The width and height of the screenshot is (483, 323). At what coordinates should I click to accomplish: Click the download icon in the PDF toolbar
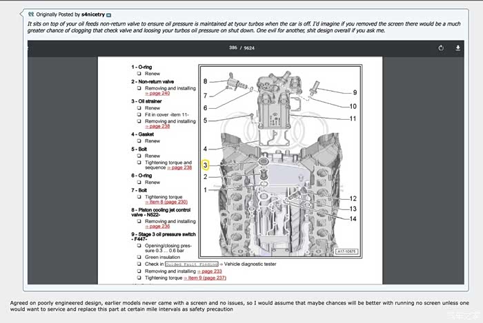tap(457, 48)
